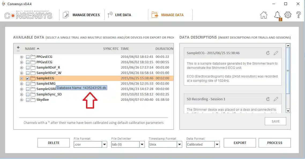305x159 pixels.
Task: Sort by NAME column header
Action: click(x=32, y=49)
